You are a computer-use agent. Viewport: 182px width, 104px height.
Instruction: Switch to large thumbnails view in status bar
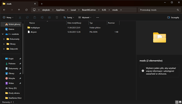[180, 102]
